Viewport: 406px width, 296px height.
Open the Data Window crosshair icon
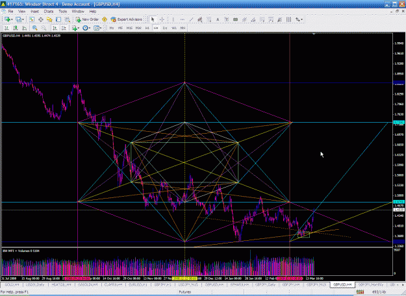41,19
